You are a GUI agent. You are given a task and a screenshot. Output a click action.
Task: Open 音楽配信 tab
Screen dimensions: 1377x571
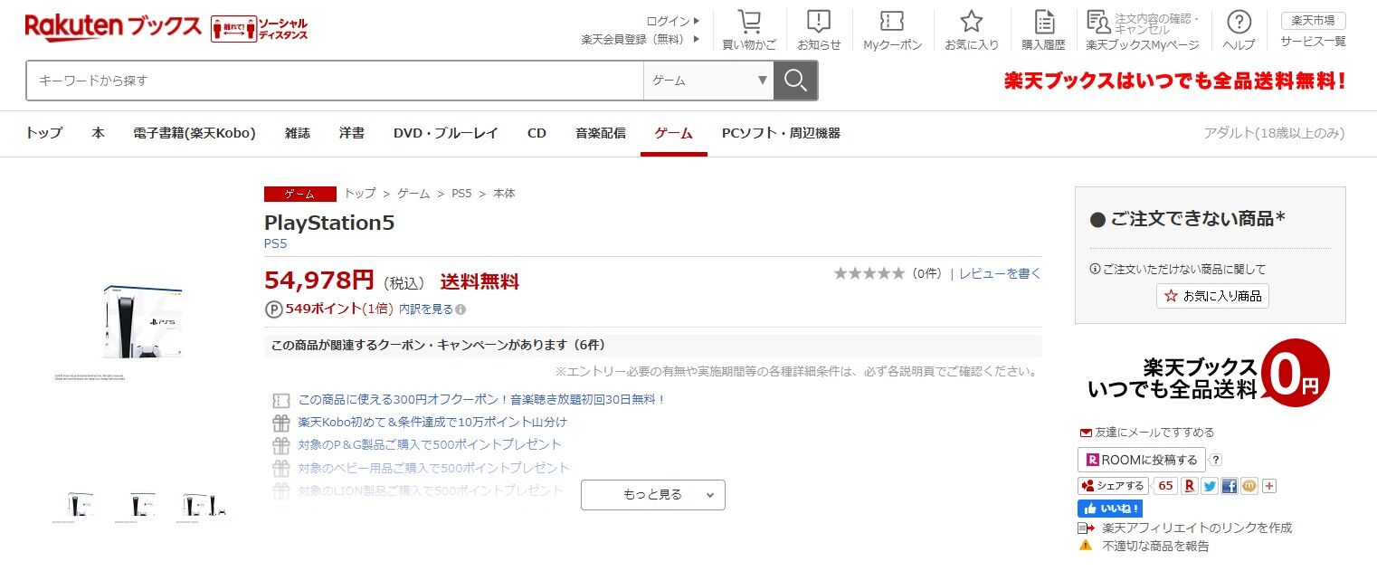pos(601,133)
